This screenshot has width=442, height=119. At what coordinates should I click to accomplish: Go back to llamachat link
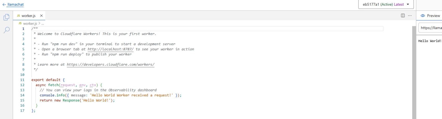pyautogui.click(x=16, y=5)
